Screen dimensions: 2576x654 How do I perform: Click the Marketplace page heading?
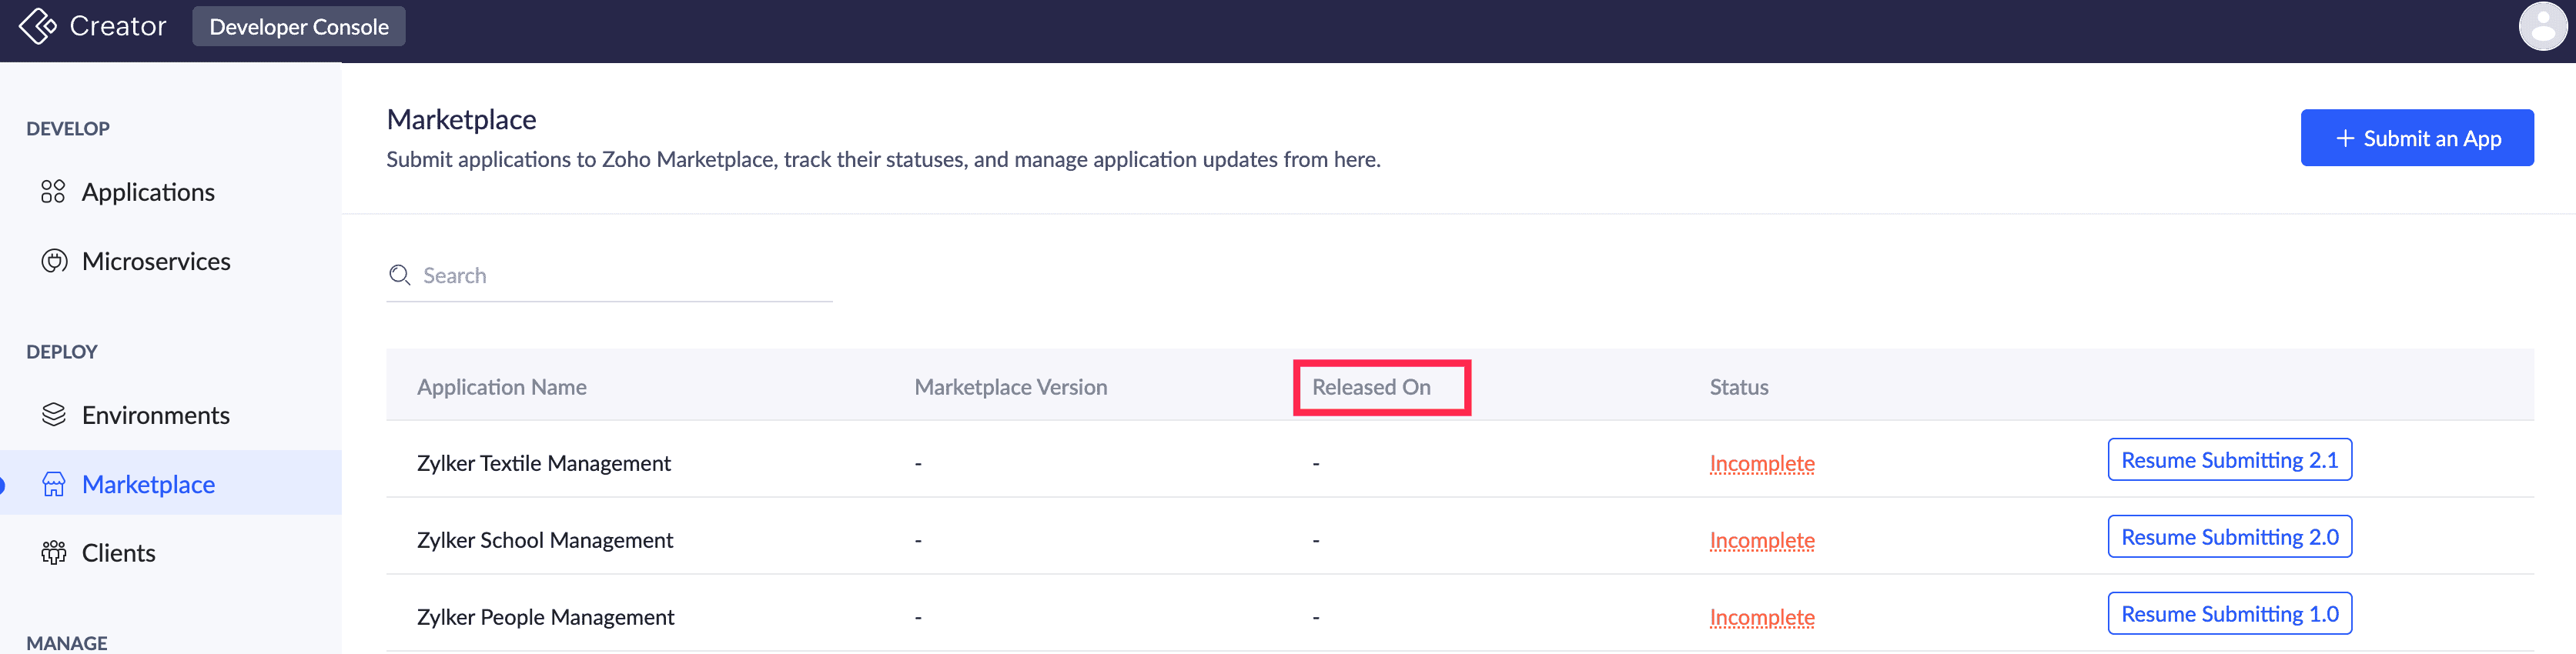(x=462, y=120)
